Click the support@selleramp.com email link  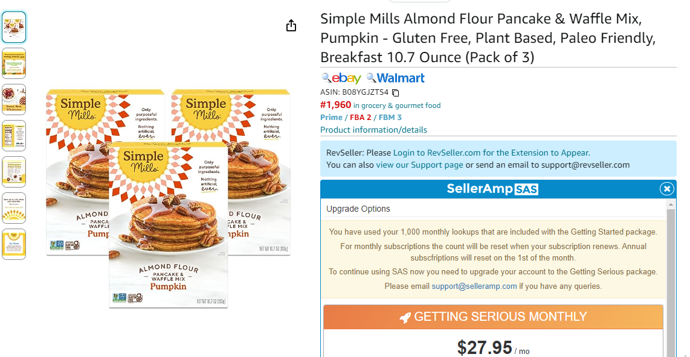474,286
